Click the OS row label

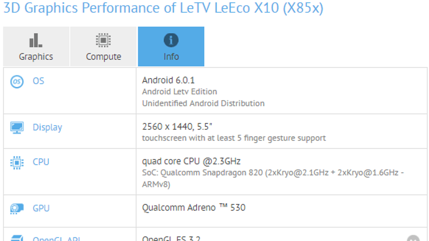pos(38,81)
